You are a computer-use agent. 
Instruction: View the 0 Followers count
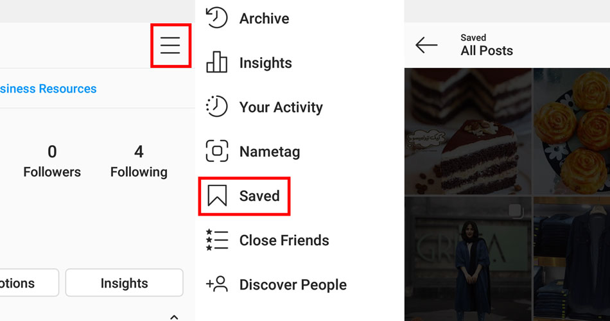52,161
